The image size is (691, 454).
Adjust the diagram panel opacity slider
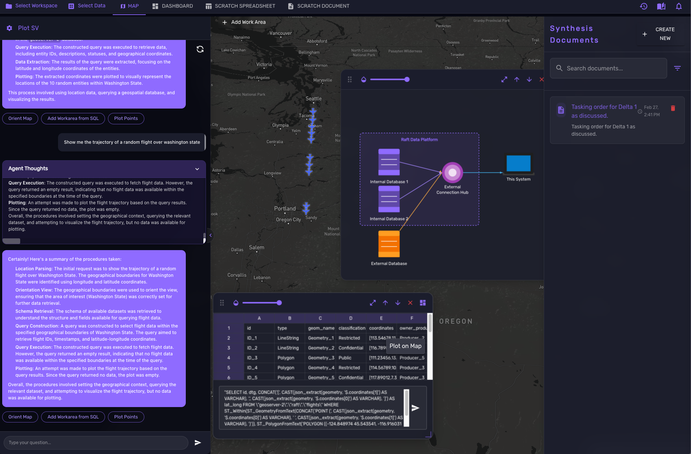(407, 80)
